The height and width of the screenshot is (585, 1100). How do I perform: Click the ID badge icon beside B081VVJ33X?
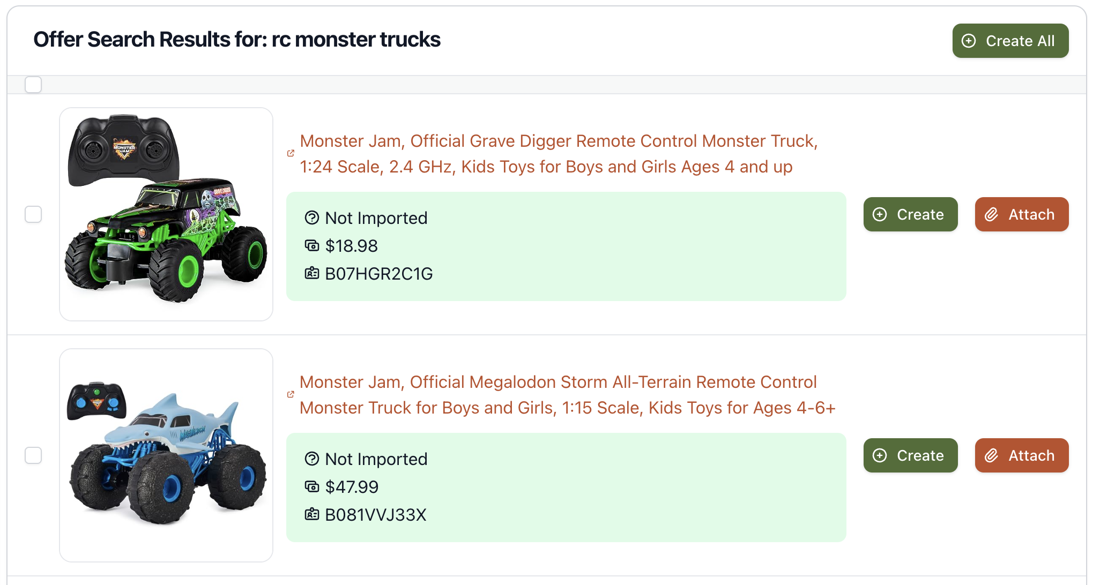point(312,514)
